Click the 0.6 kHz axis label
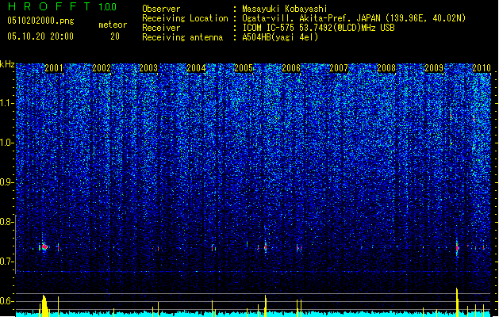 tap(7, 301)
